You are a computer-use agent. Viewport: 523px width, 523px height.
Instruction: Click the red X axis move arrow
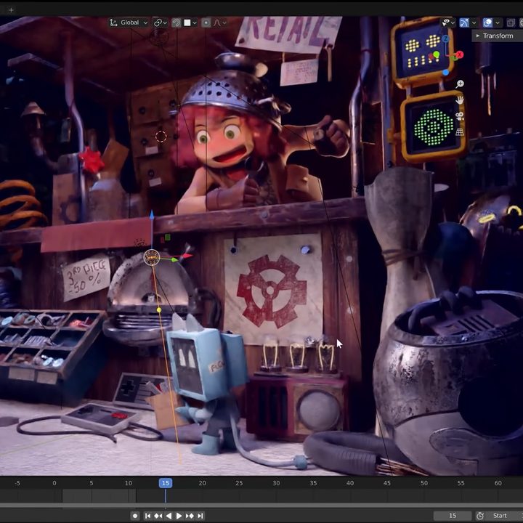tap(187, 256)
